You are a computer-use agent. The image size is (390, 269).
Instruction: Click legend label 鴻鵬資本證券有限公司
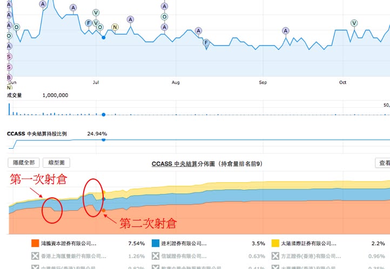(69, 244)
